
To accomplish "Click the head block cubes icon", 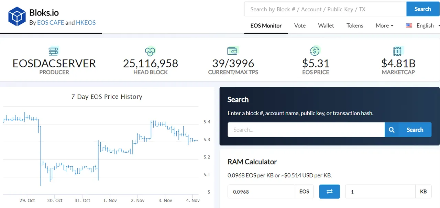I will coord(150,51).
